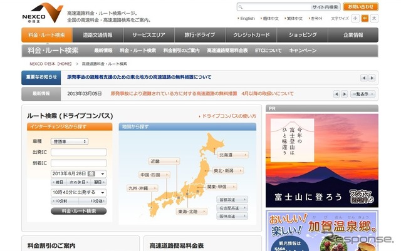Switch language to 簡体中文
401x251 pixels.
point(271,18)
